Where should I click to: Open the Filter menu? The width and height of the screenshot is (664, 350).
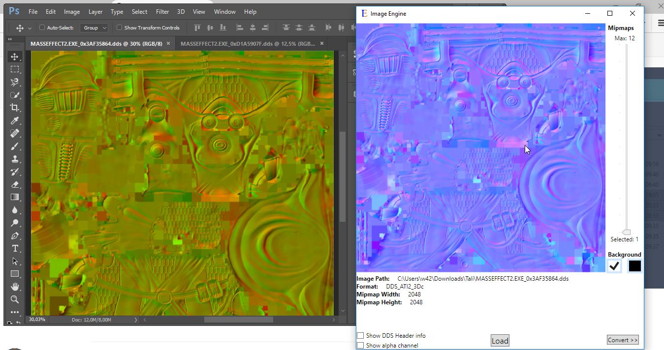[x=162, y=11]
